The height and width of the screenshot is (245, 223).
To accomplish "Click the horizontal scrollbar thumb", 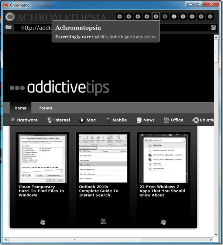I will (75, 240).
